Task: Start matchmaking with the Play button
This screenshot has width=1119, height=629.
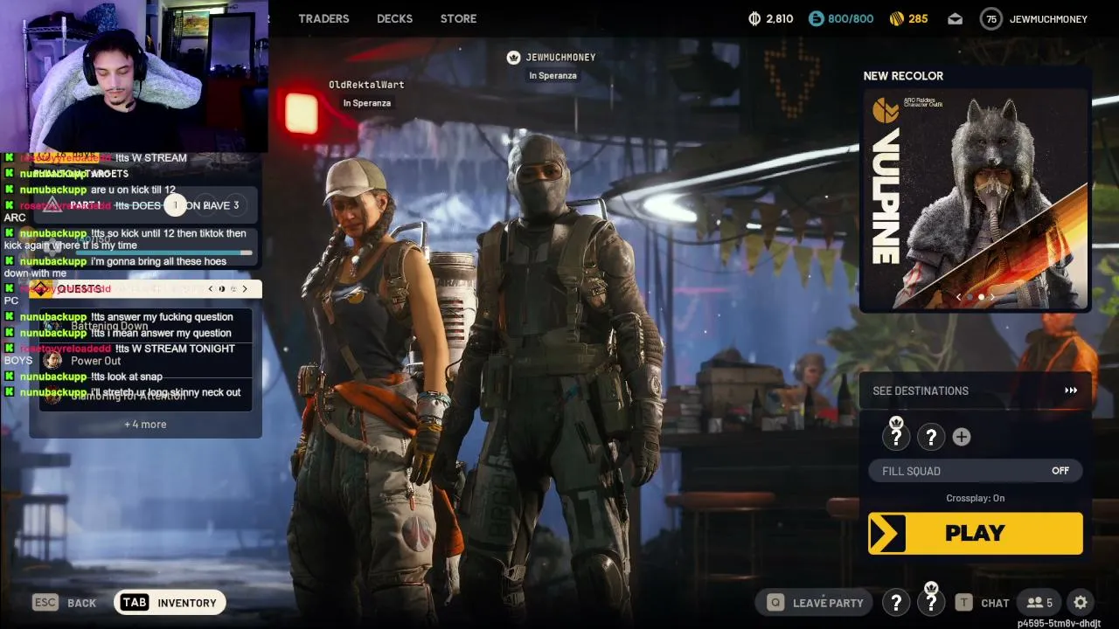Action: (x=976, y=533)
